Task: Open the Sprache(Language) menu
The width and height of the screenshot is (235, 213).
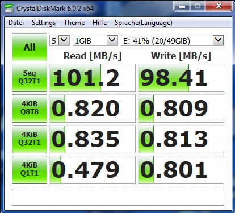Action: [144, 23]
